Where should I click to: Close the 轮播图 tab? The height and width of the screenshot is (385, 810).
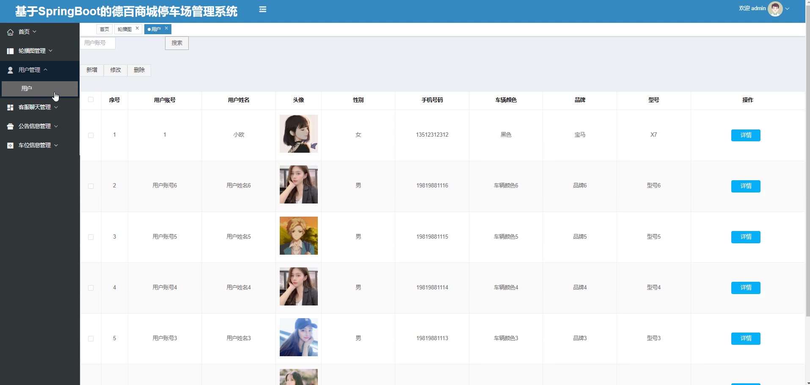137,28
